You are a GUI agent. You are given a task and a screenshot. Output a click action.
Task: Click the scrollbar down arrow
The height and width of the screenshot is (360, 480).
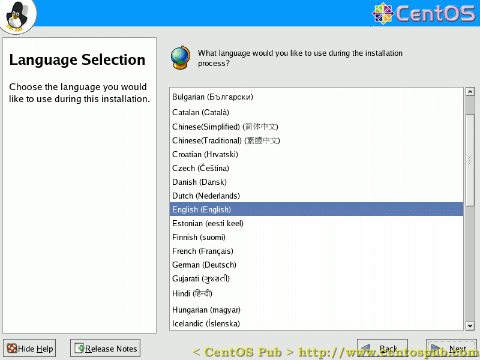pyautogui.click(x=470, y=326)
